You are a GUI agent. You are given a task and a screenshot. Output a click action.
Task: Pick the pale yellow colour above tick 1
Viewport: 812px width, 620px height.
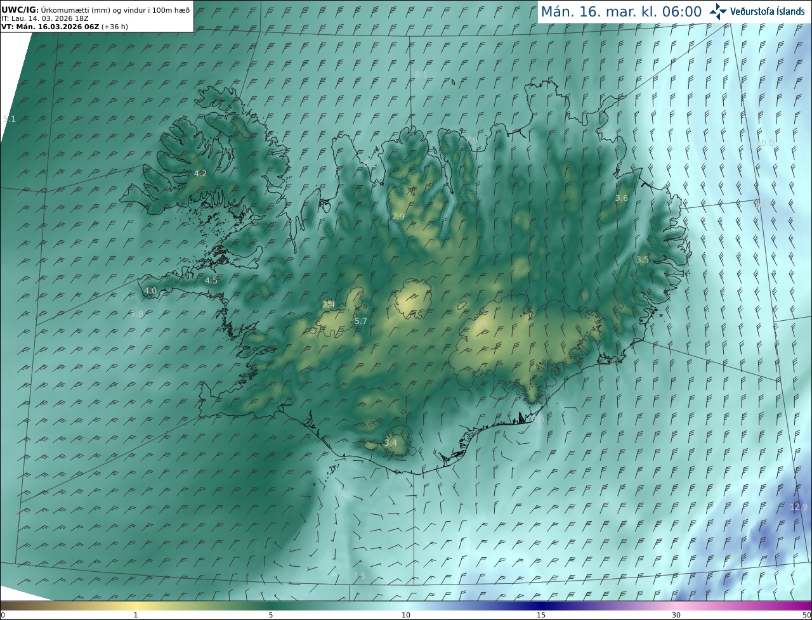pos(136,605)
